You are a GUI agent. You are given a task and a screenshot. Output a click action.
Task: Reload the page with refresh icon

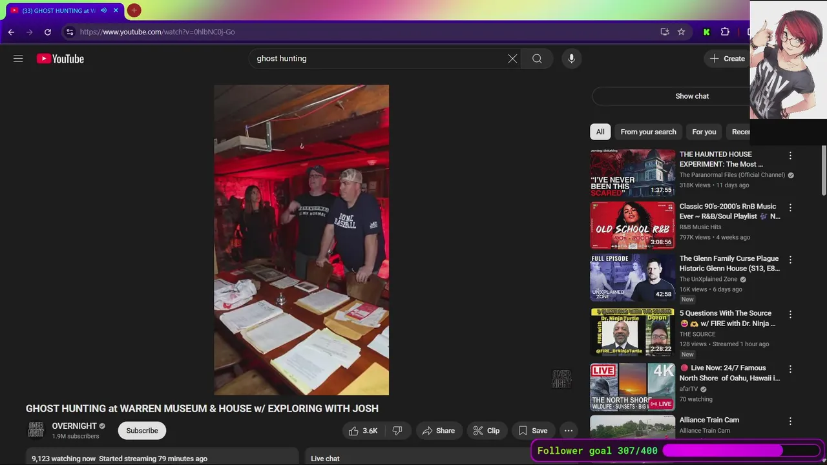(x=48, y=32)
